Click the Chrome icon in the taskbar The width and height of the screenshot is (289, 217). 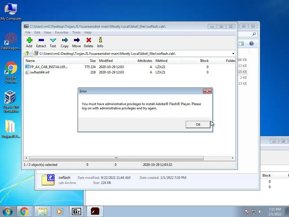pyautogui.click(x=24, y=211)
